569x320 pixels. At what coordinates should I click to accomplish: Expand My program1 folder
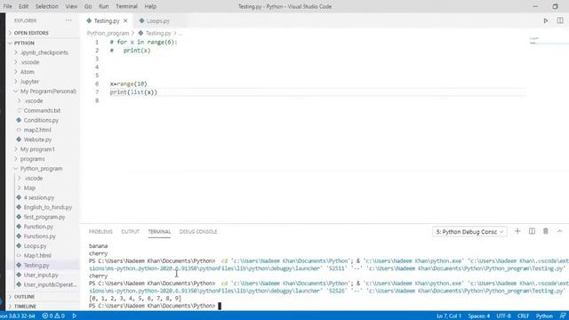point(37,149)
